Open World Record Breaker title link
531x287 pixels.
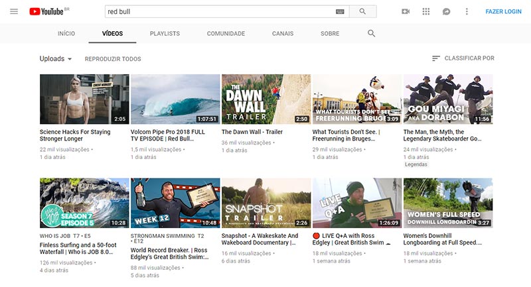coord(169,254)
